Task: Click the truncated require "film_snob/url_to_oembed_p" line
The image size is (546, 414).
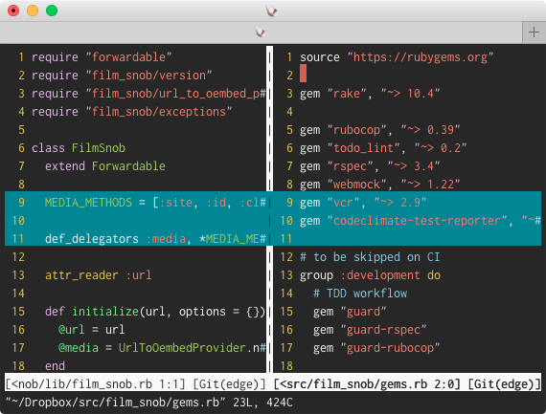Action: pos(148,94)
